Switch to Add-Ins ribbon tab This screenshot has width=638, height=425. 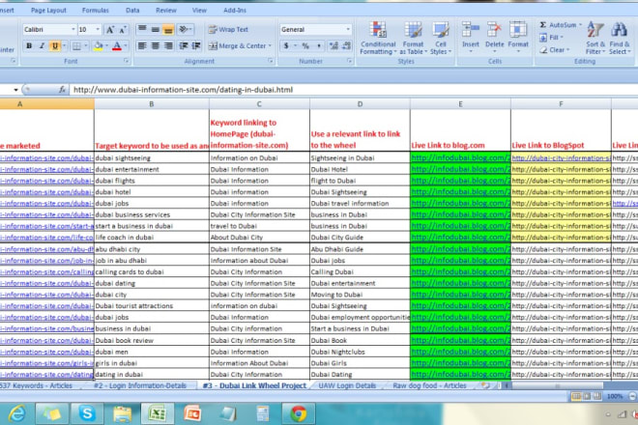(235, 11)
